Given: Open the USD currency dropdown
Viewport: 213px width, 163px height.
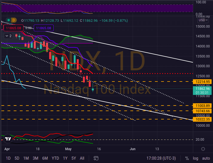Looking at the screenshot, I should coord(203,20).
